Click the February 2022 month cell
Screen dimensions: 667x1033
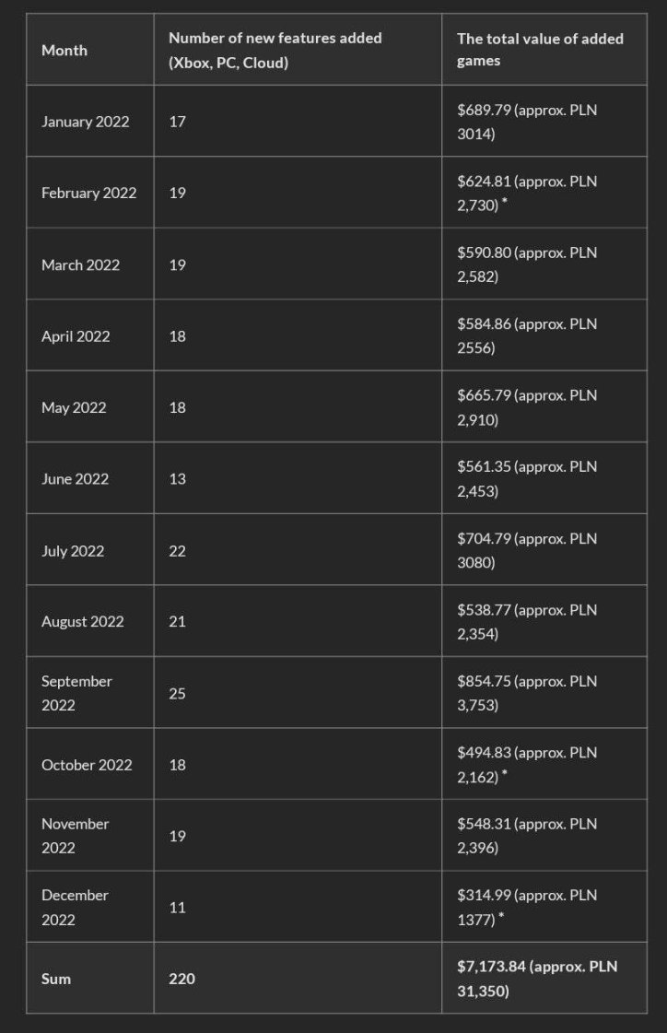click(x=88, y=193)
